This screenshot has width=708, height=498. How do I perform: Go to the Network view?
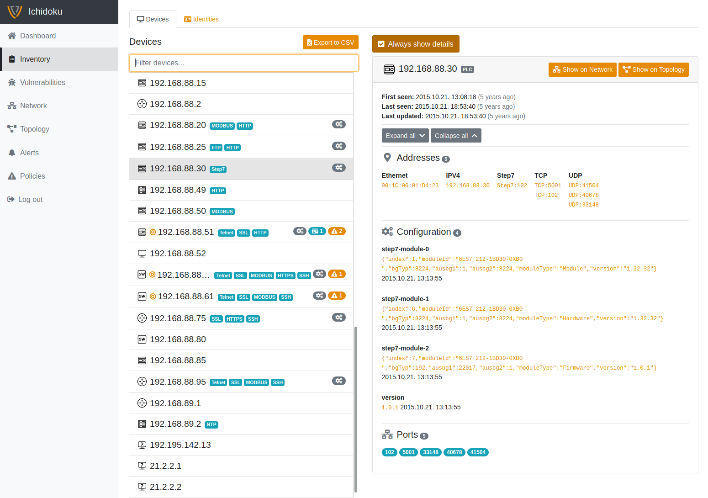point(59,106)
